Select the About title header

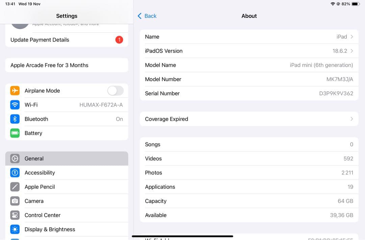point(249,16)
